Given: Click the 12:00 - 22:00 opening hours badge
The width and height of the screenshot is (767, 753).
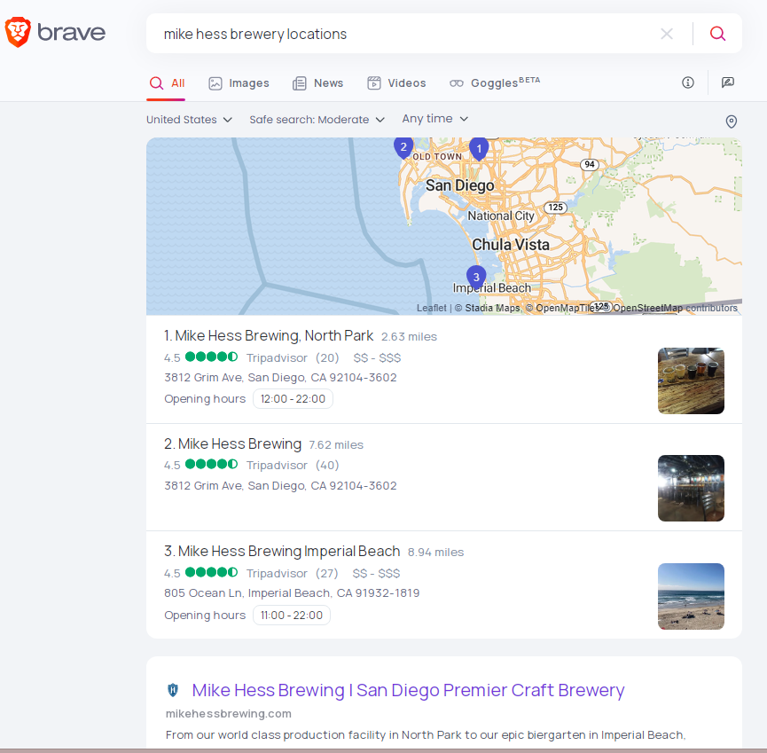Looking at the screenshot, I should point(293,399).
